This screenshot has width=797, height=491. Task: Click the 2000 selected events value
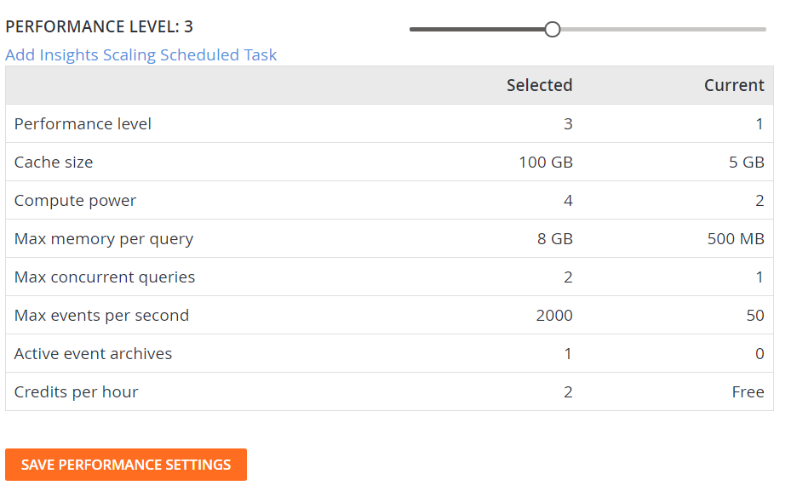[554, 315]
